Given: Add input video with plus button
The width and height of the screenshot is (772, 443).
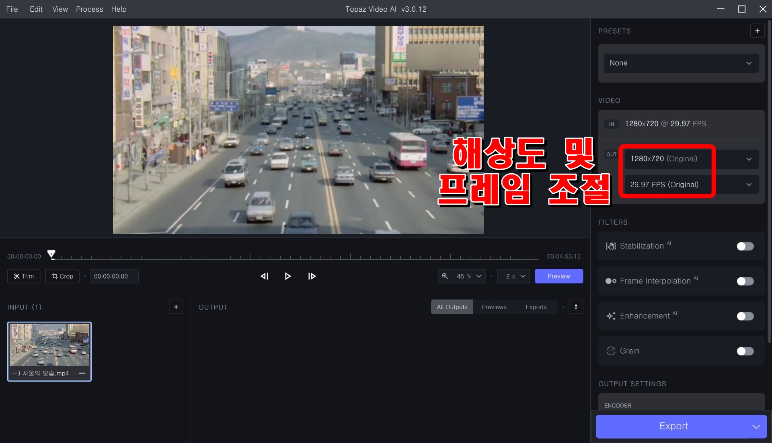Looking at the screenshot, I should 176,307.
